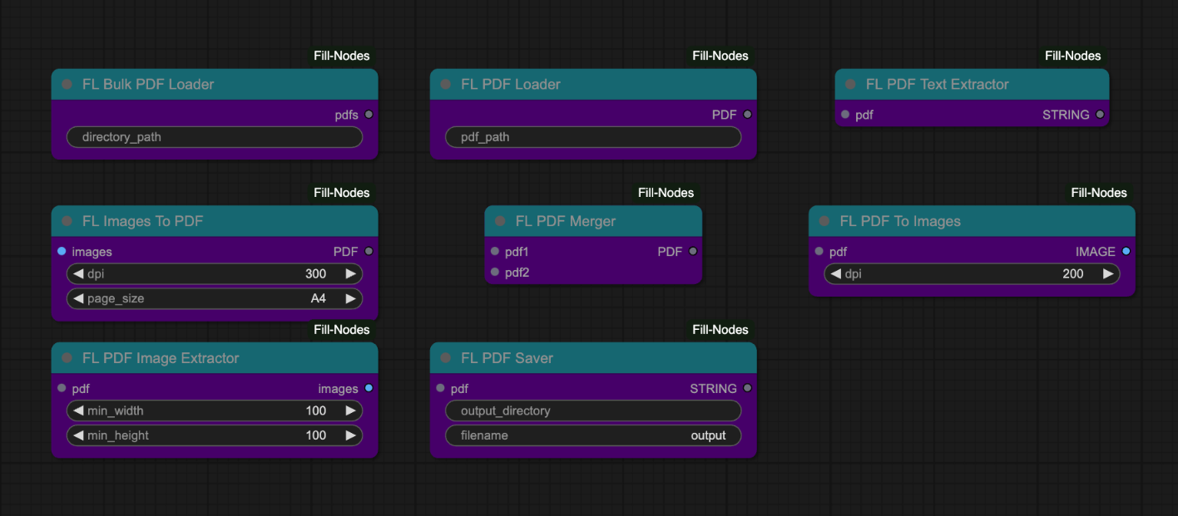Select the FL PDF Text Extractor title
The image size is (1178, 516).
[x=937, y=85]
